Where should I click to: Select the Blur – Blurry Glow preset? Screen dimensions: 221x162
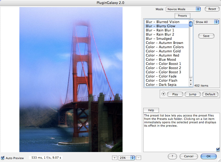[x=167, y=26]
